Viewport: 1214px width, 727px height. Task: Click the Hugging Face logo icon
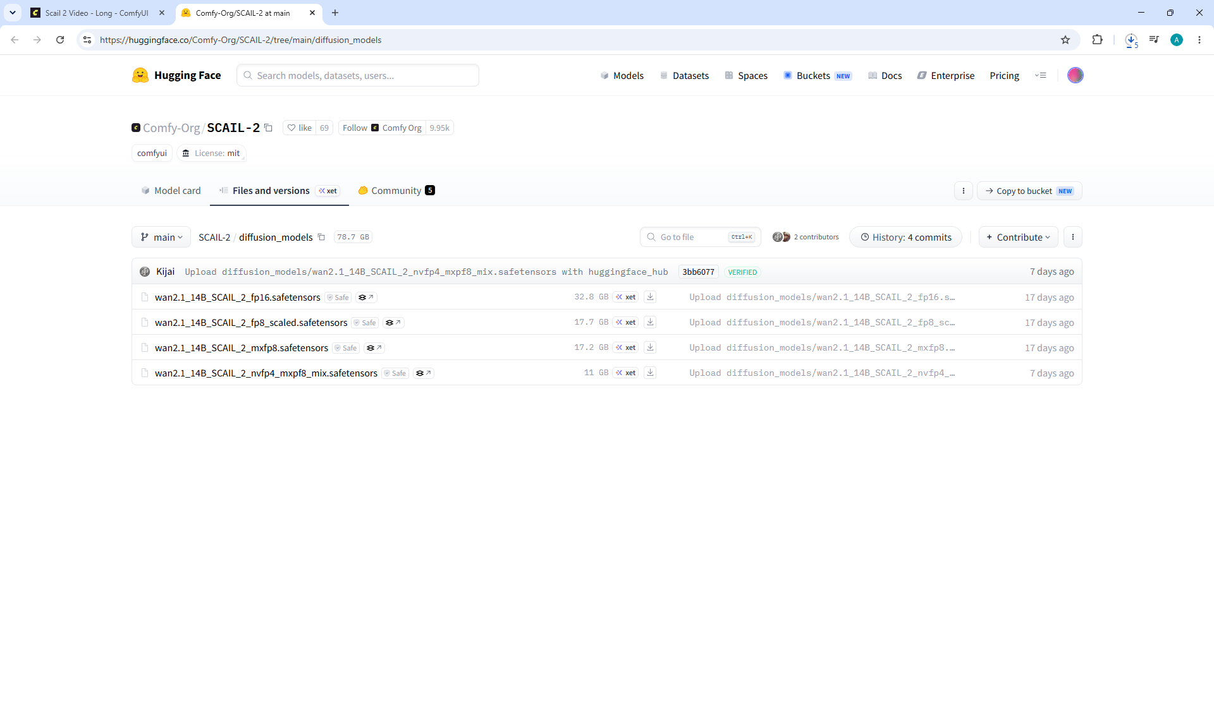[140, 76]
